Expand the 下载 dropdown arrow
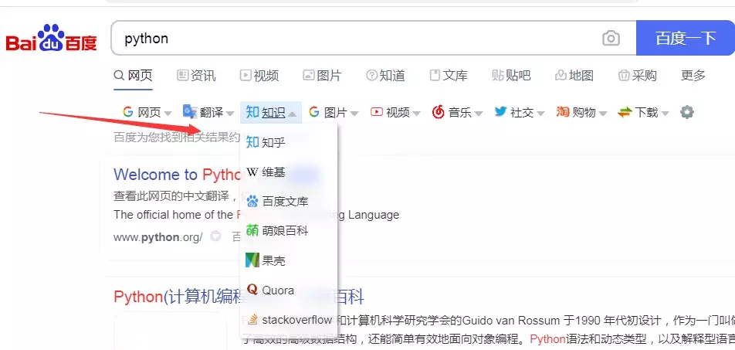The height and width of the screenshot is (350, 735). [x=665, y=113]
